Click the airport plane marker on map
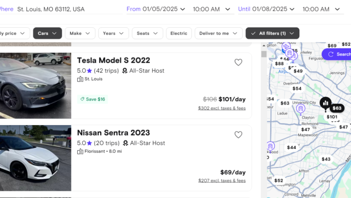Viewport: 351px width, 198px height. (x=286, y=47)
